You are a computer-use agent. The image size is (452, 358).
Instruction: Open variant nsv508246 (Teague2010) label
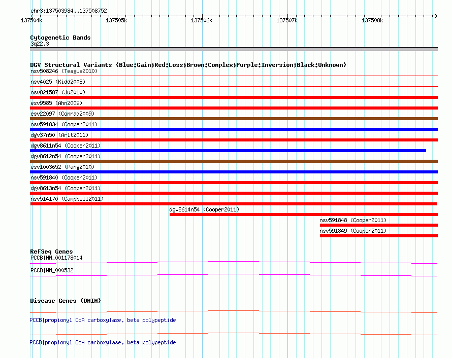point(64,71)
